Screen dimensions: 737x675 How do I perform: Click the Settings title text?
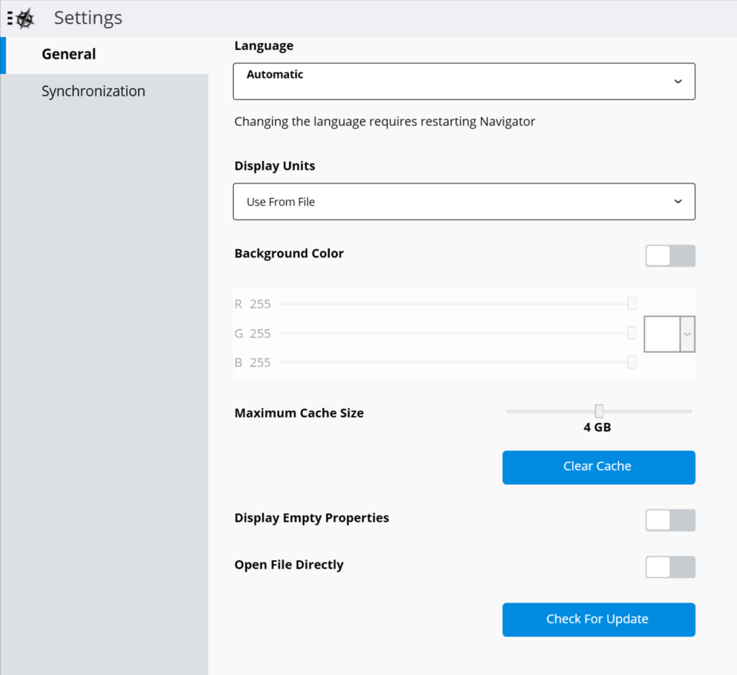[x=88, y=18]
